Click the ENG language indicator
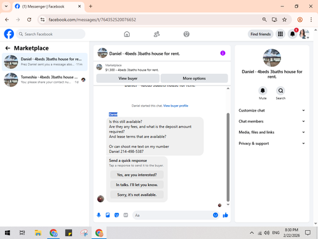Screen dimensions: 318x239 tap(275, 233)
